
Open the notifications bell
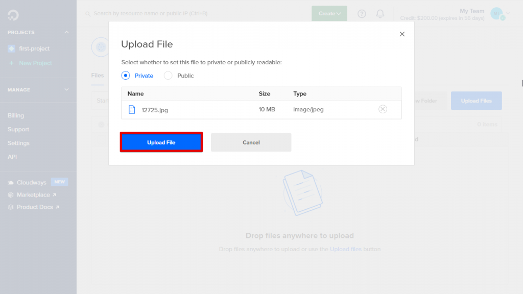pos(380,14)
